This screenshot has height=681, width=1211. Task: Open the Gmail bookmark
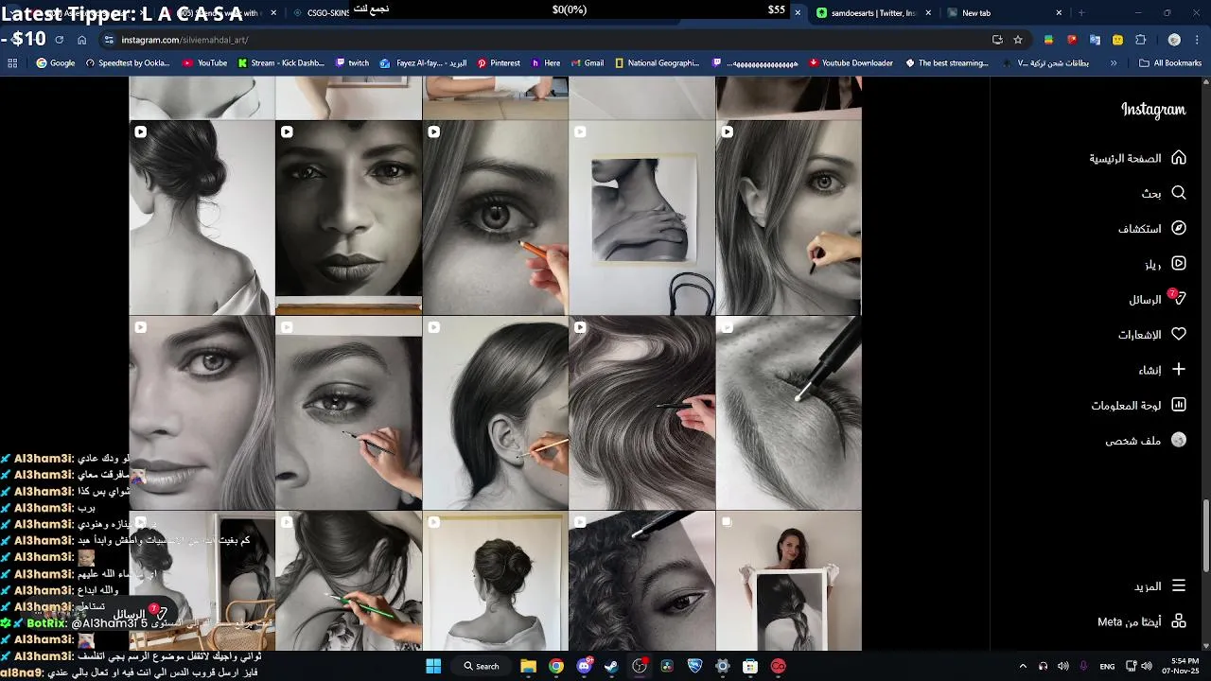click(588, 63)
